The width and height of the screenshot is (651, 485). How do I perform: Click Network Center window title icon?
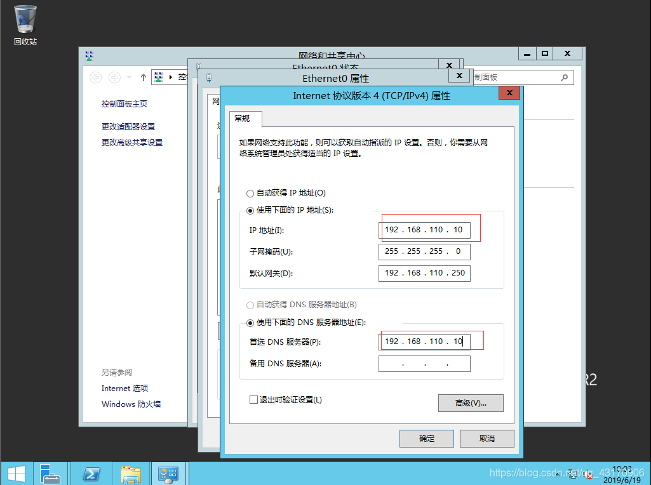(90, 56)
